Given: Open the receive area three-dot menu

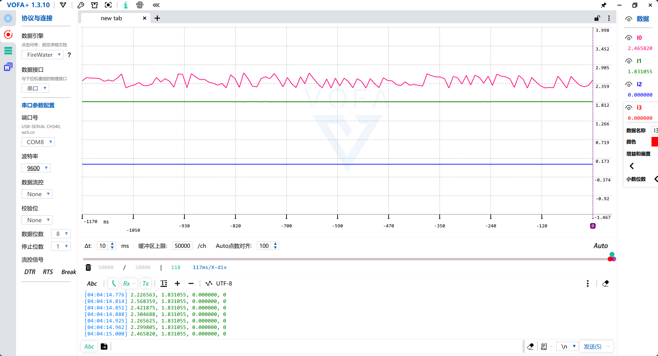Looking at the screenshot, I should [x=588, y=283].
